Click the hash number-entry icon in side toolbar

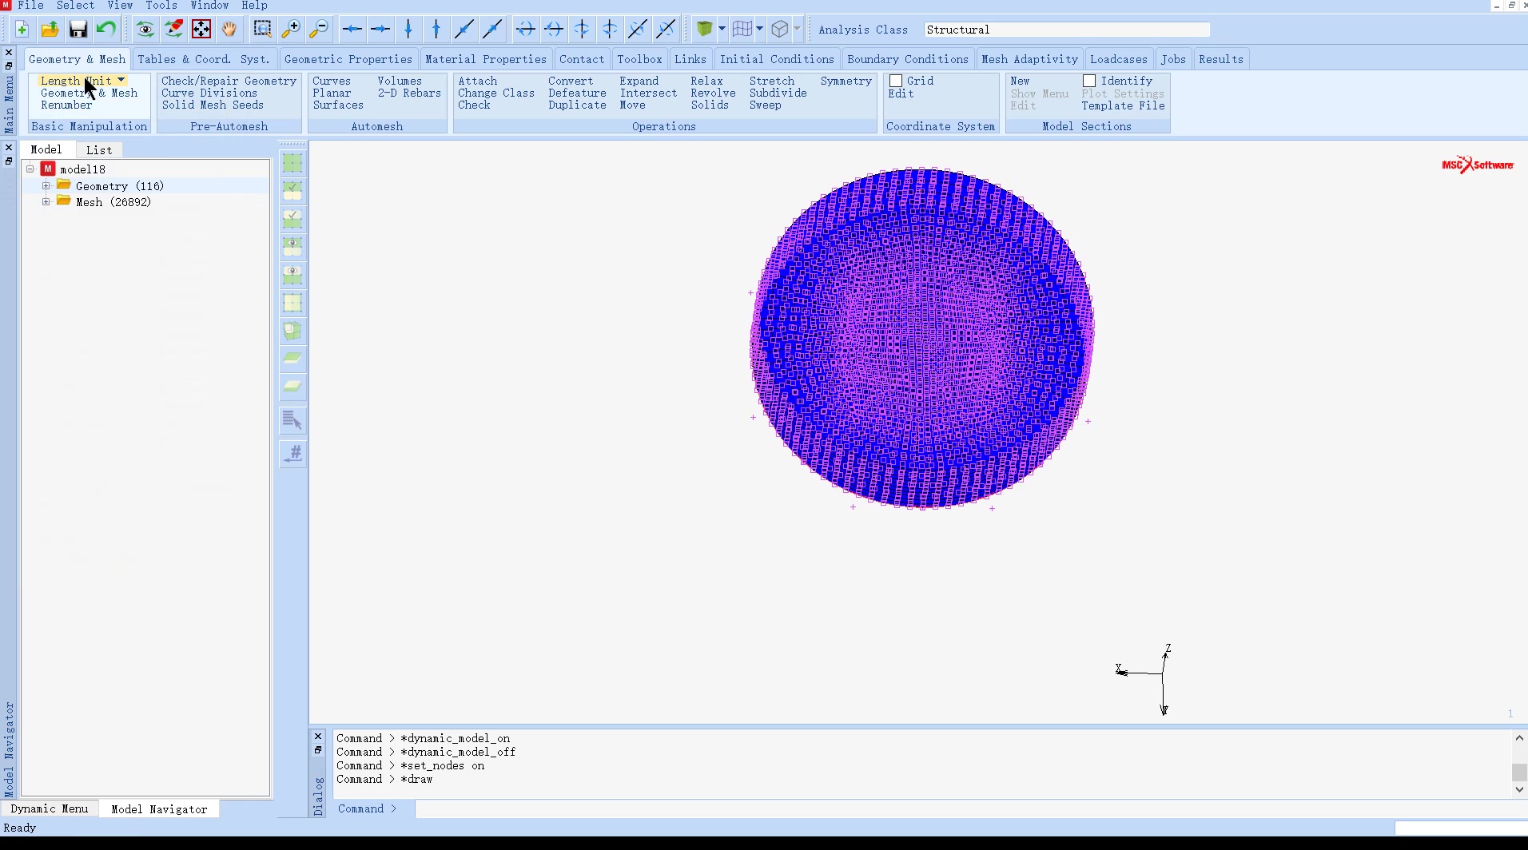pyautogui.click(x=293, y=453)
